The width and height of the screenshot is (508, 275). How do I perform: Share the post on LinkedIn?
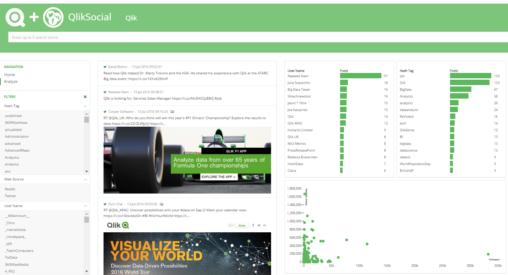[264, 225]
